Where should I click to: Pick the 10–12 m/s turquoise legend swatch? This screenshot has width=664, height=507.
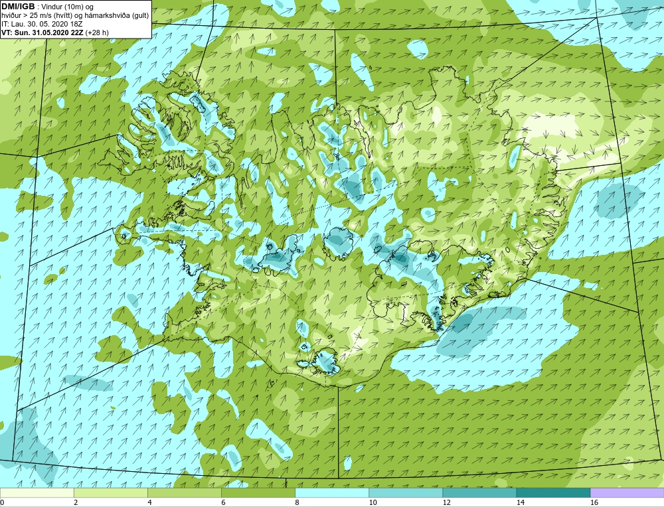405,492
